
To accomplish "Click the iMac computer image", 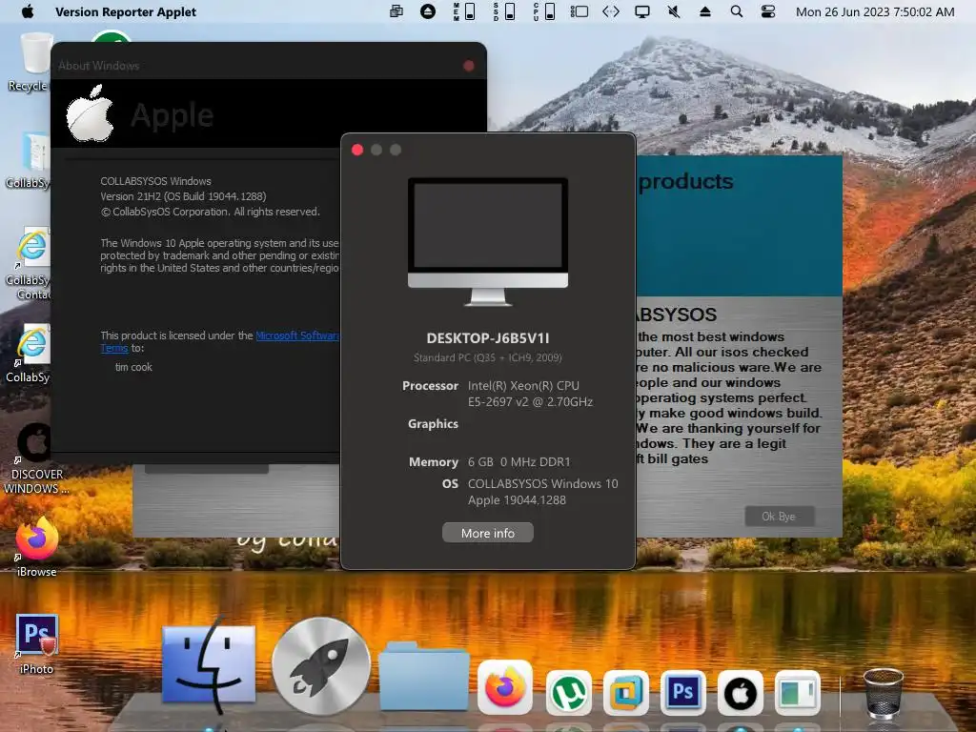I will point(488,241).
